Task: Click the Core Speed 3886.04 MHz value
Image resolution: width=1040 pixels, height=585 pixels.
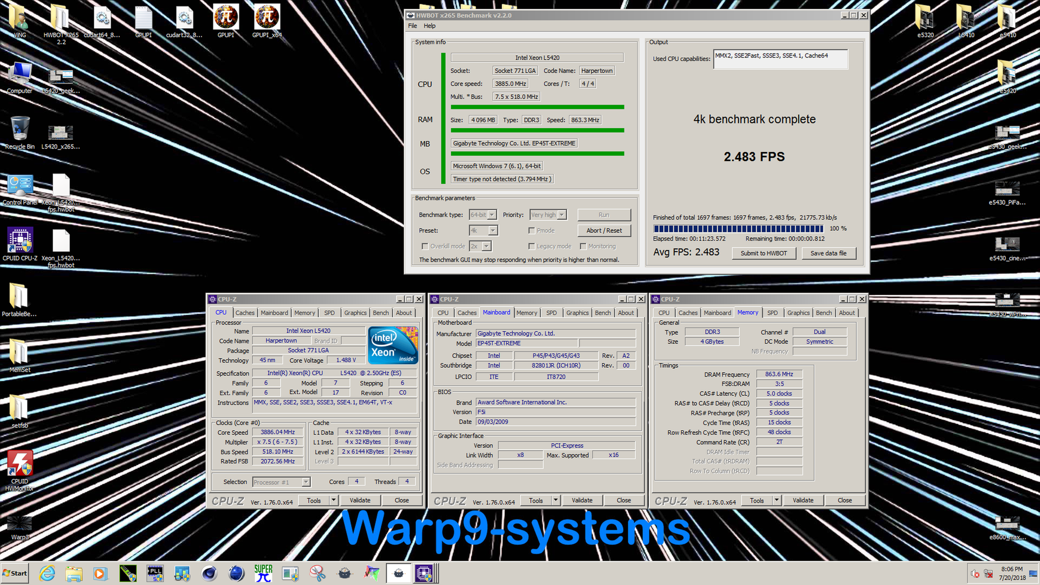Action: click(x=278, y=432)
